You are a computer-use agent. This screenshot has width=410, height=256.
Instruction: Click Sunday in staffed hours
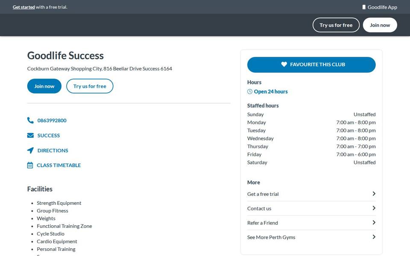[255, 114]
